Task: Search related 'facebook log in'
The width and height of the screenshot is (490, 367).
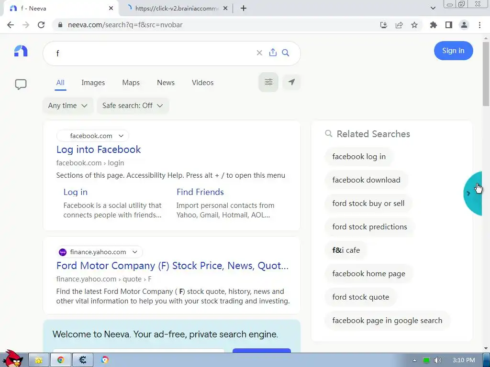Action: click(x=359, y=156)
